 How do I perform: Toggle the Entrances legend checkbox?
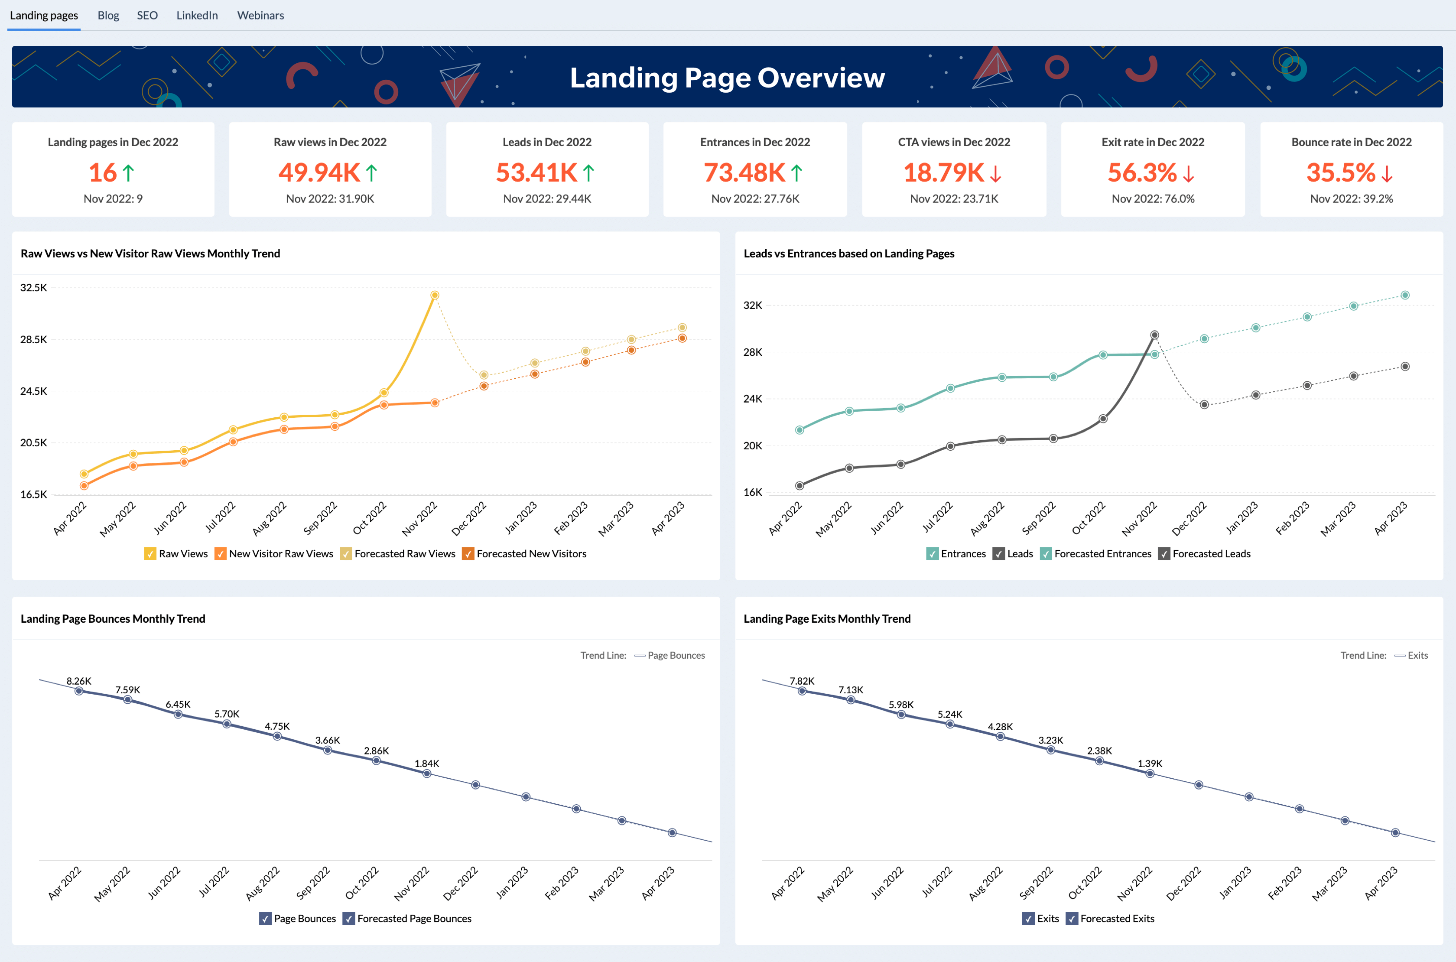pos(932,554)
